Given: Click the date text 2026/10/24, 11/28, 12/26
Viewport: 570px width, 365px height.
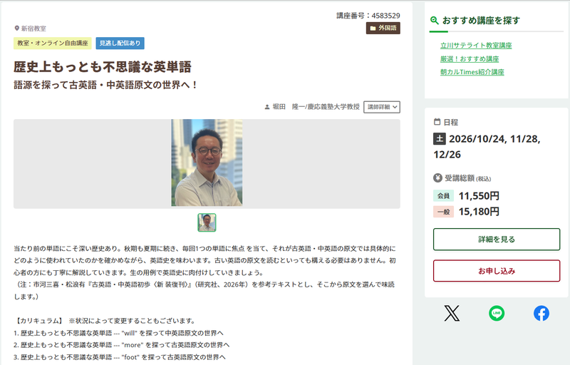Looking at the screenshot, I should 487,147.
